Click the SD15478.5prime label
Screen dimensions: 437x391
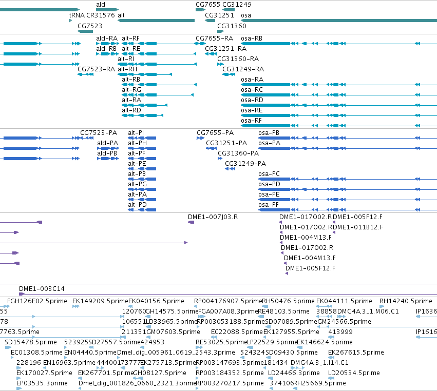tap(31, 342)
